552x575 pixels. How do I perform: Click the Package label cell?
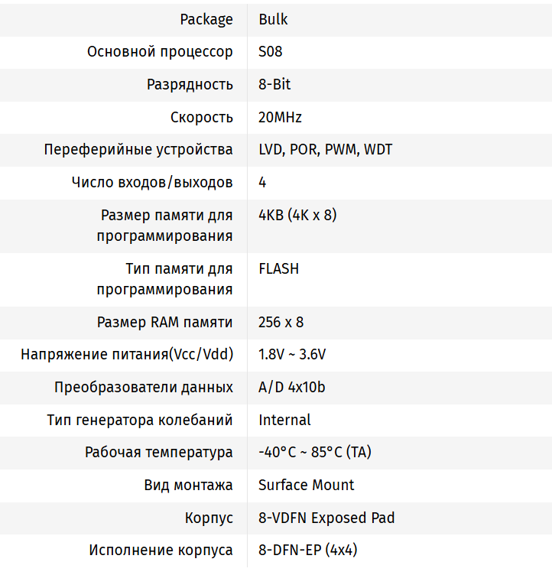pyautogui.click(x=206, y=20)
